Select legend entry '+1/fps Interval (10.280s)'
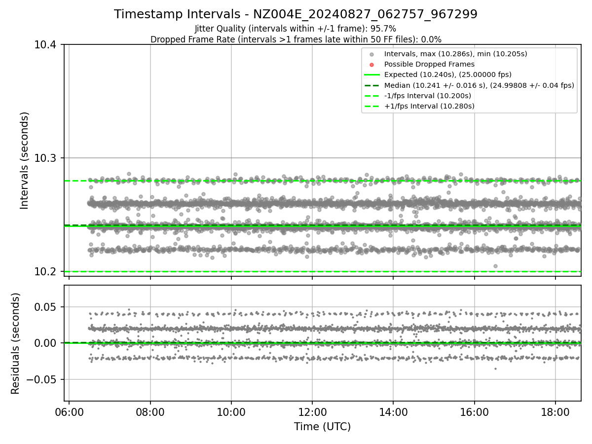The width and height of the screenshot is (592, 444). coord(429,106)
